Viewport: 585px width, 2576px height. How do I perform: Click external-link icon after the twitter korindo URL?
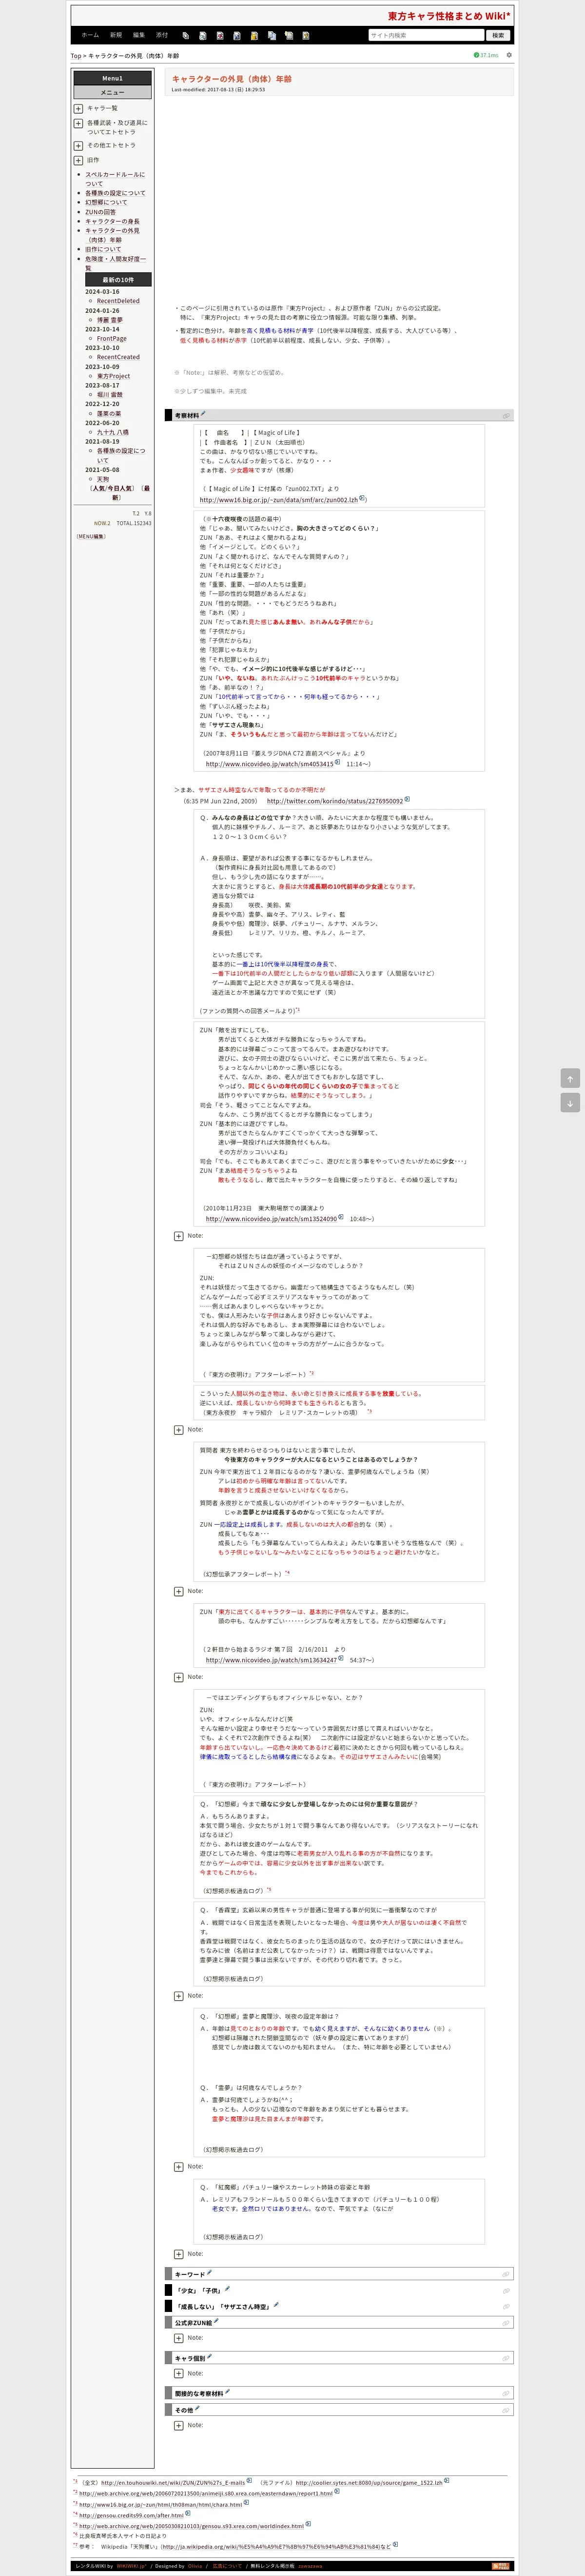(x=407, y=799)
